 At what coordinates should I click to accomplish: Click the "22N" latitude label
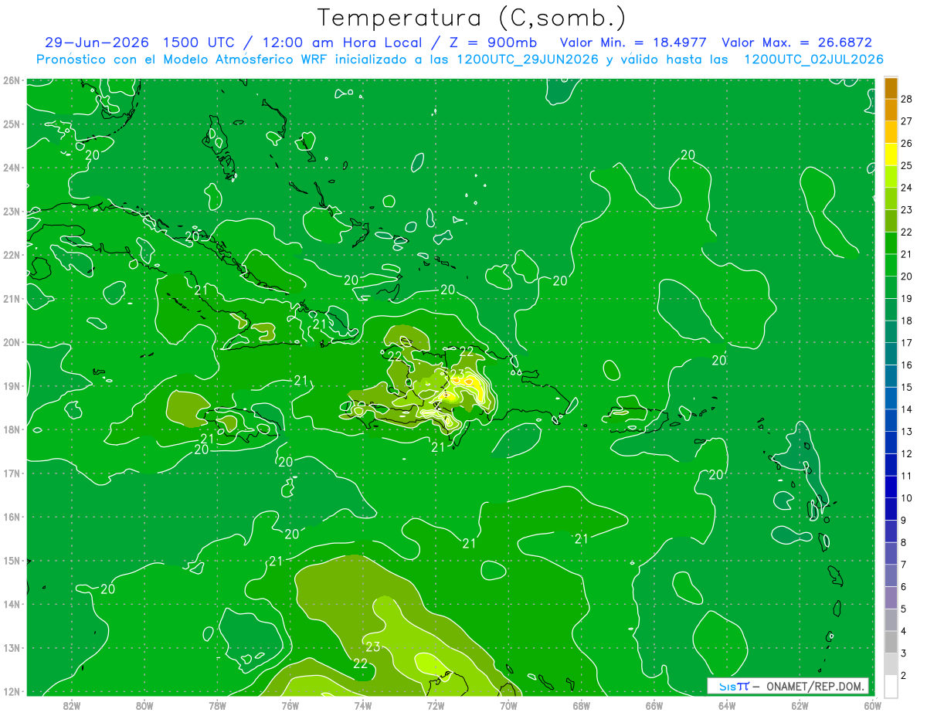pyautogui.click(x=11, y=255)
